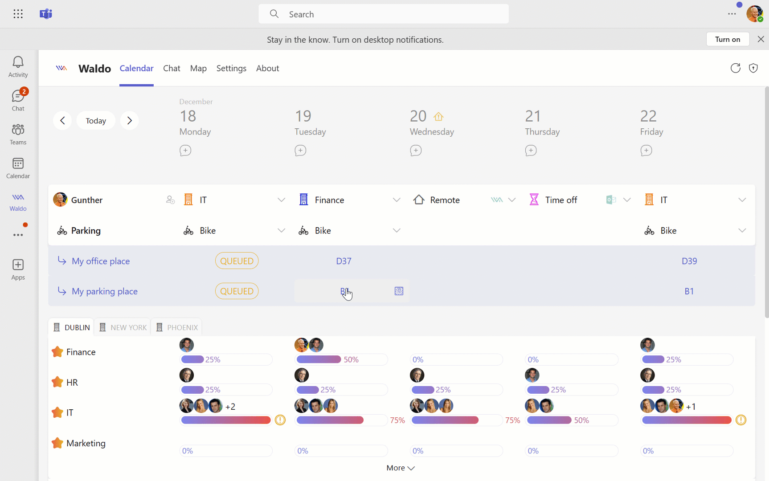Toggle the Marketing favorite star
Screen dimensions: 769x481
coord(57,443)
